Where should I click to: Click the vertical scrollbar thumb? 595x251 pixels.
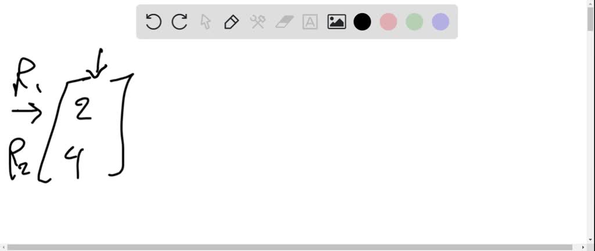coord(591,18)
